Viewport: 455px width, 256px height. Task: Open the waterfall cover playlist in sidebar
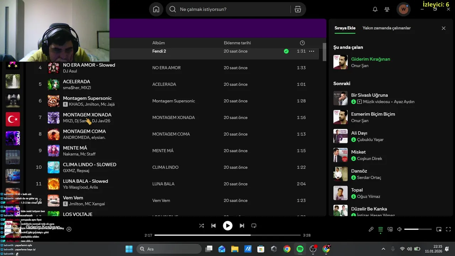click(x=13, y=81)
